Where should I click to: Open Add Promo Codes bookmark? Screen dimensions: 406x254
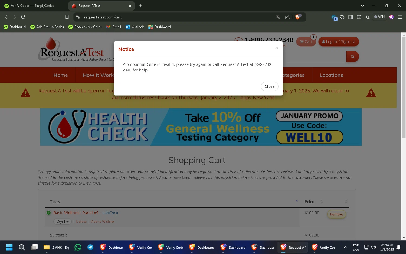pyautogui.click(x=47, y=27)
